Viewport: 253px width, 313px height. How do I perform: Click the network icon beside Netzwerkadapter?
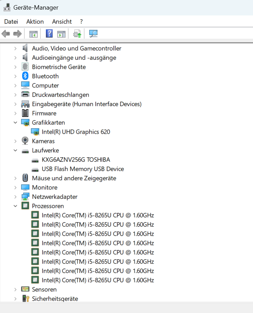(x=25, y=197)
